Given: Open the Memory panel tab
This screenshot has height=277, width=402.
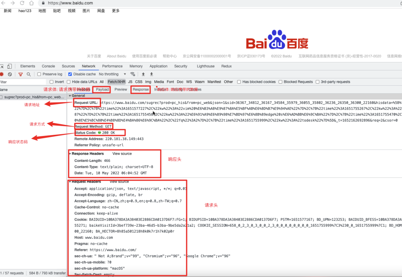Looking at the screenshot, I should pyautogui.click(x=136, y=66).
